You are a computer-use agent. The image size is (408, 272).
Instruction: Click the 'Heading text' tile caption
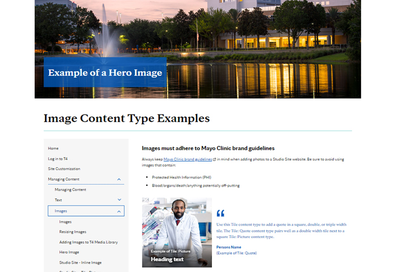coord(167,259)
